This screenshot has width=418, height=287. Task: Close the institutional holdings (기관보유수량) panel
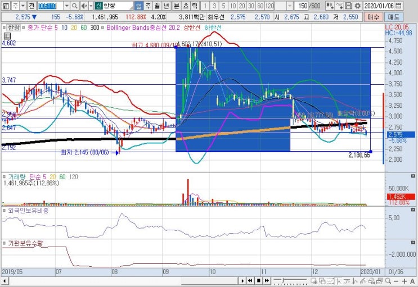[x=413, y=243]
